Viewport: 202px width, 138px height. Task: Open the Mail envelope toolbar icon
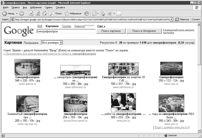point(94,13)
